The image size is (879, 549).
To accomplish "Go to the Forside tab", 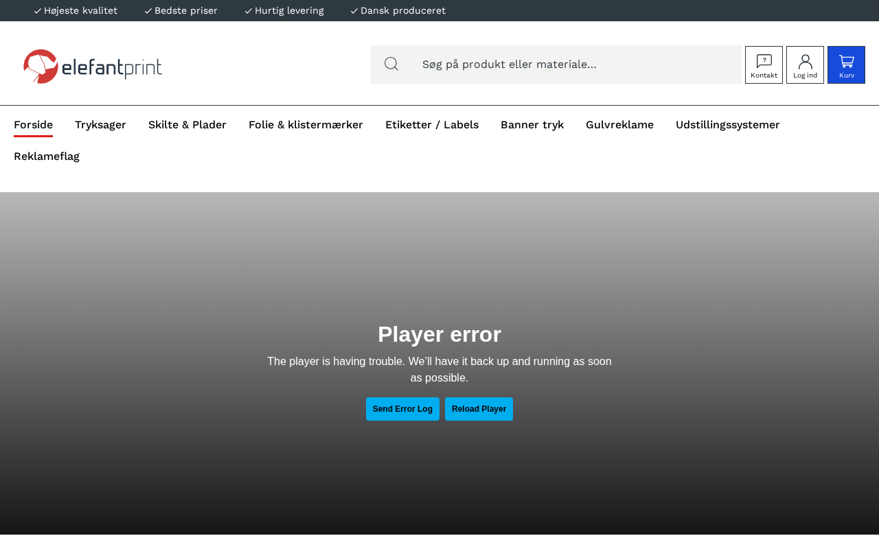I will pos(33,125).
